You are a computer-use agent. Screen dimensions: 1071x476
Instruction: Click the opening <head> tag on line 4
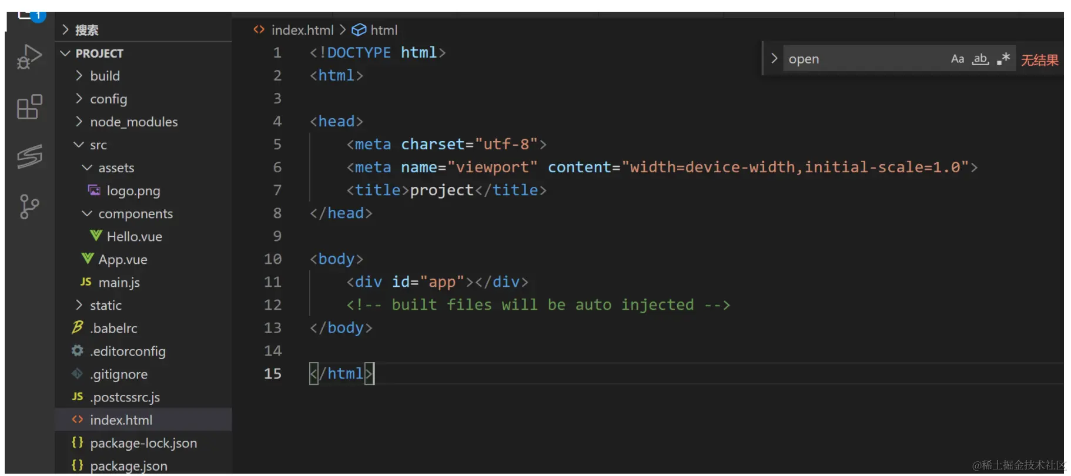coord(336,121)
